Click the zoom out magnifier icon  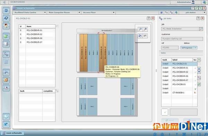(x=145, y=29)
